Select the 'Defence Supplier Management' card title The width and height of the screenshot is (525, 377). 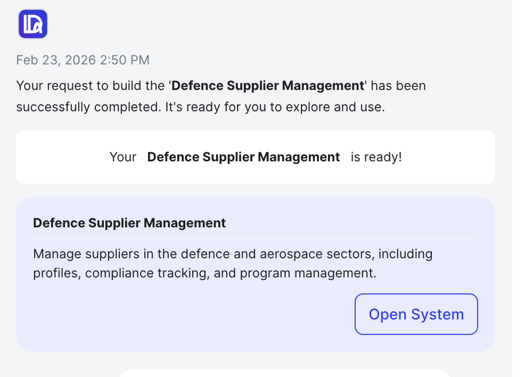[129, 223]
